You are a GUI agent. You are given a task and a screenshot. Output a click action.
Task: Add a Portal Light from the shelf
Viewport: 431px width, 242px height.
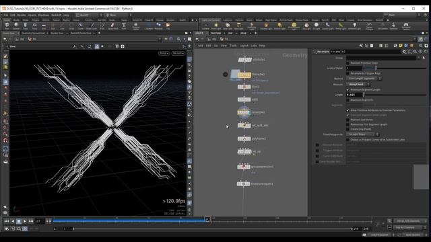341,26
